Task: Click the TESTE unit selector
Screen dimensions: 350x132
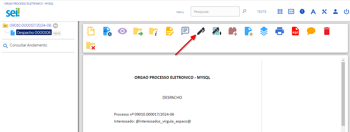Action: coord(262,12)
